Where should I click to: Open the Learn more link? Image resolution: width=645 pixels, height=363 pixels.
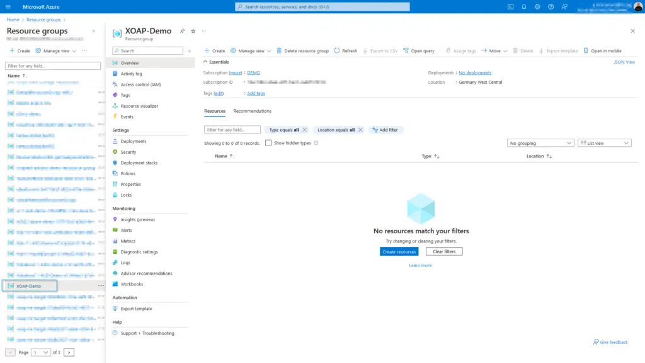(x=420, y=265)
